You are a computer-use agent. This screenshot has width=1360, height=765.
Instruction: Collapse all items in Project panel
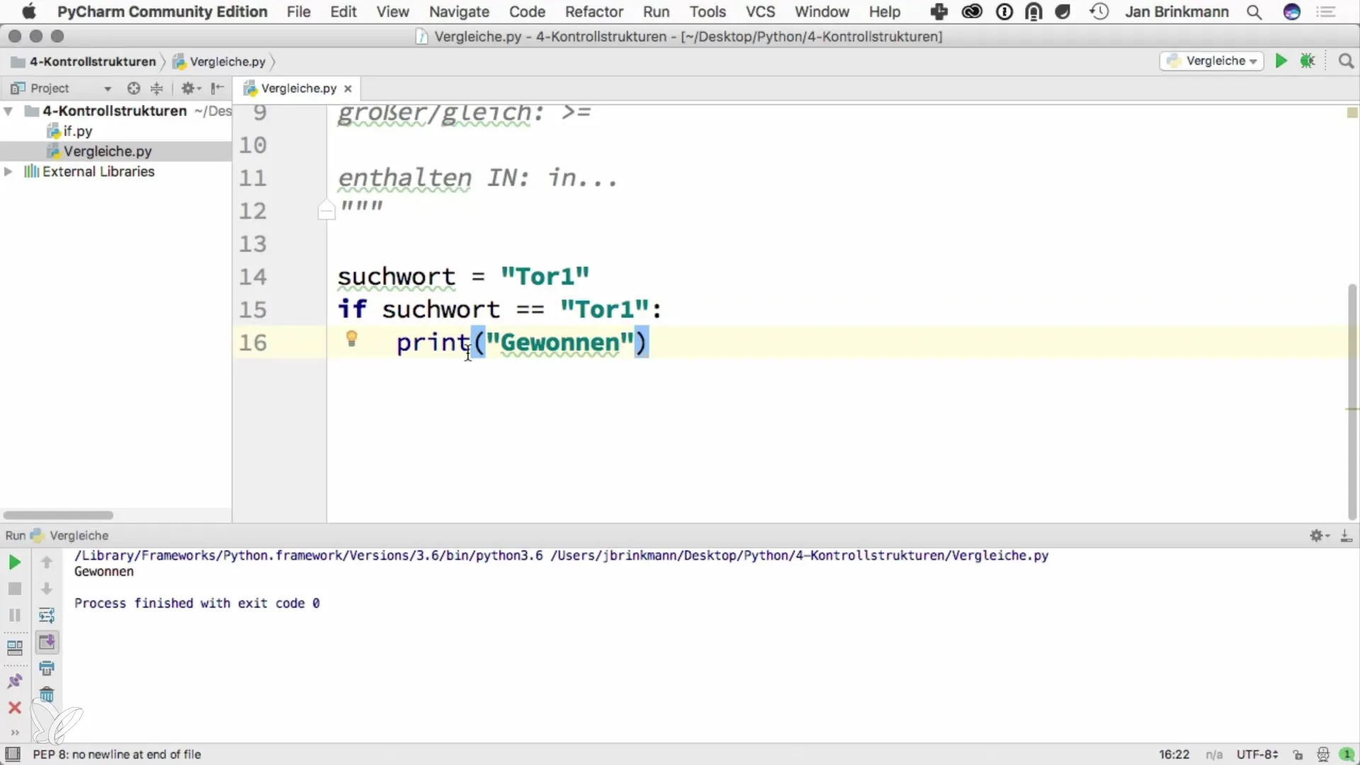(x=157, y=89)
